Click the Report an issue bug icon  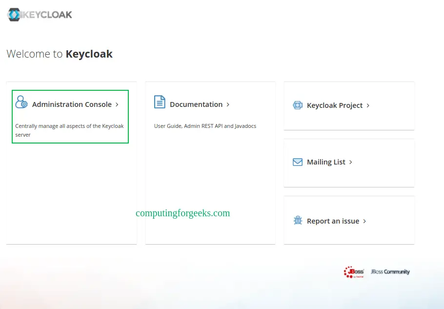click(298, 220)
